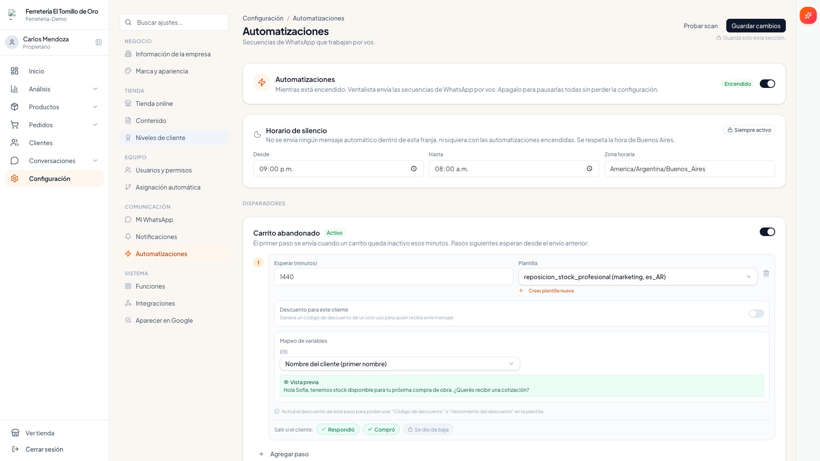Image resolution: width=820 pixels, height=461 pixels.
Task: Click the orange sparkle assistant icon
Action: click(x=808, y=15)
